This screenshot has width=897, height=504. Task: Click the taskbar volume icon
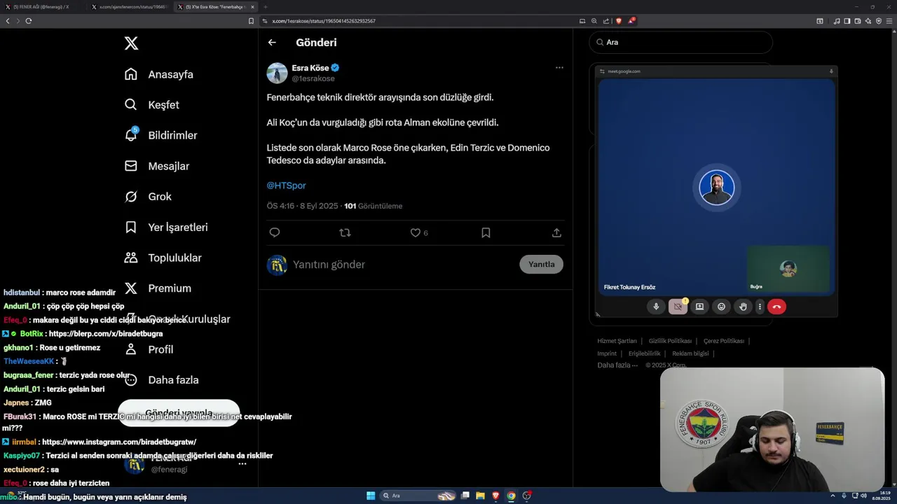pyautogui.click(x=863, y=496)
